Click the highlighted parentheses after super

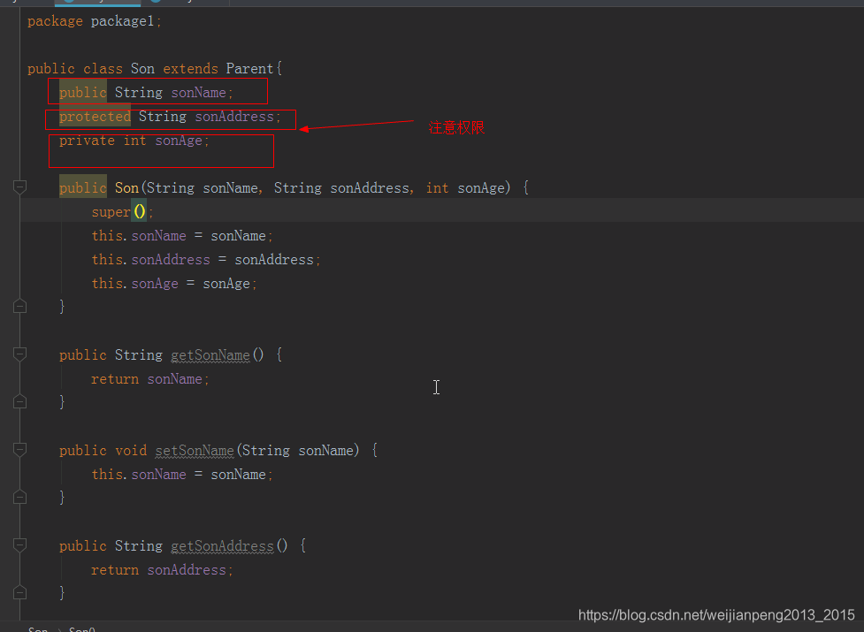pyautogui.click(x=140, y=211)
